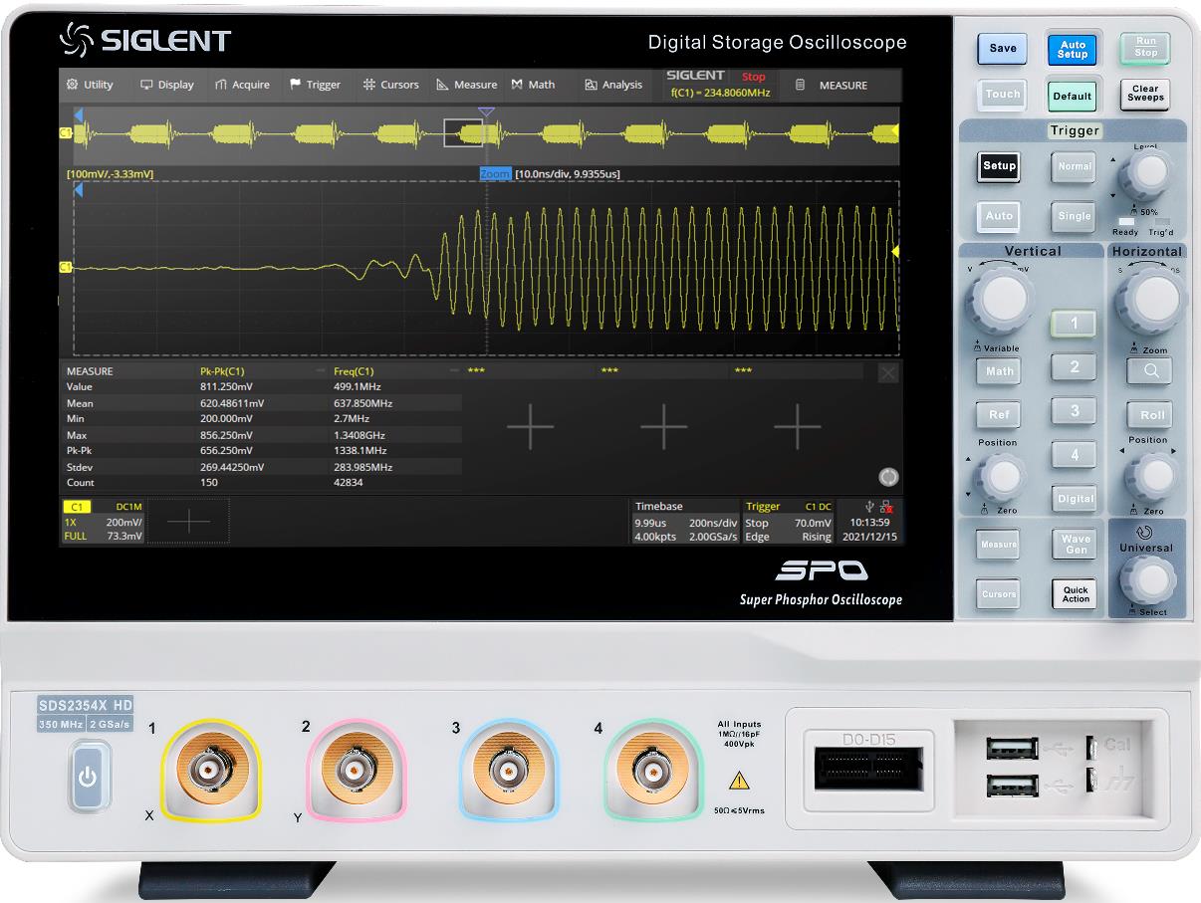1201x903 pixels.
Task: Click the Cursors icon in top menu bar
Action: pyautogui.click(x=368, y=85)
